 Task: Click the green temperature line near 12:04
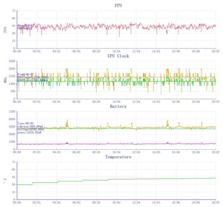click(x=136, y=179)
